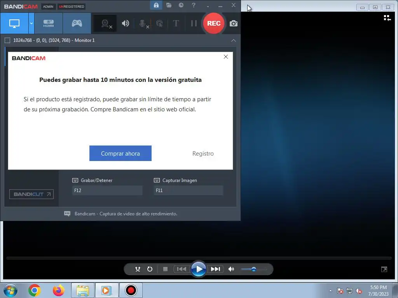The height and width of the screenshot is (298, 398).
Task: Start recording with red REC button
Action: (x=214, y=23)
